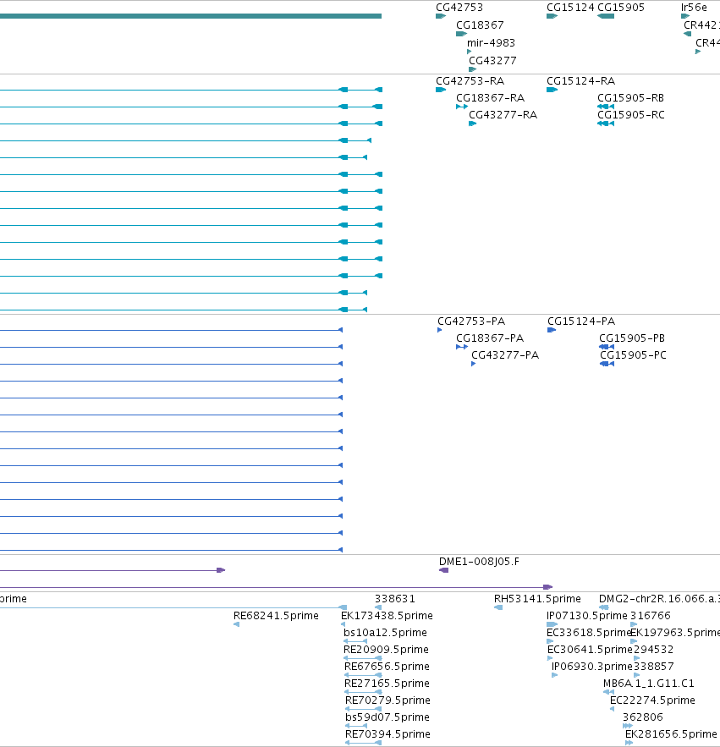Select EST label RE70394.5prime
The width and height of the screenshot is (720, 747).
pyautogui.click(x=387, y=734)
